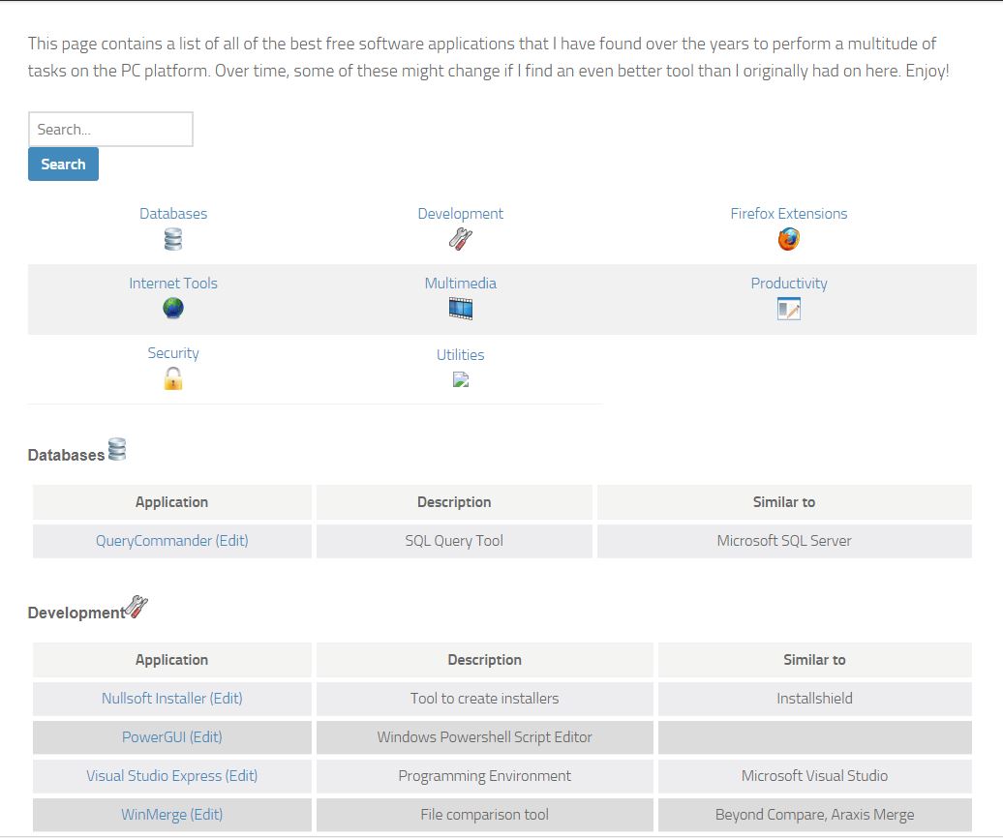Image resolution: width=1003 pixels, height=838 pixels.
Task: Click the database icon beside the Databases heading
Action: click(118, 449)
